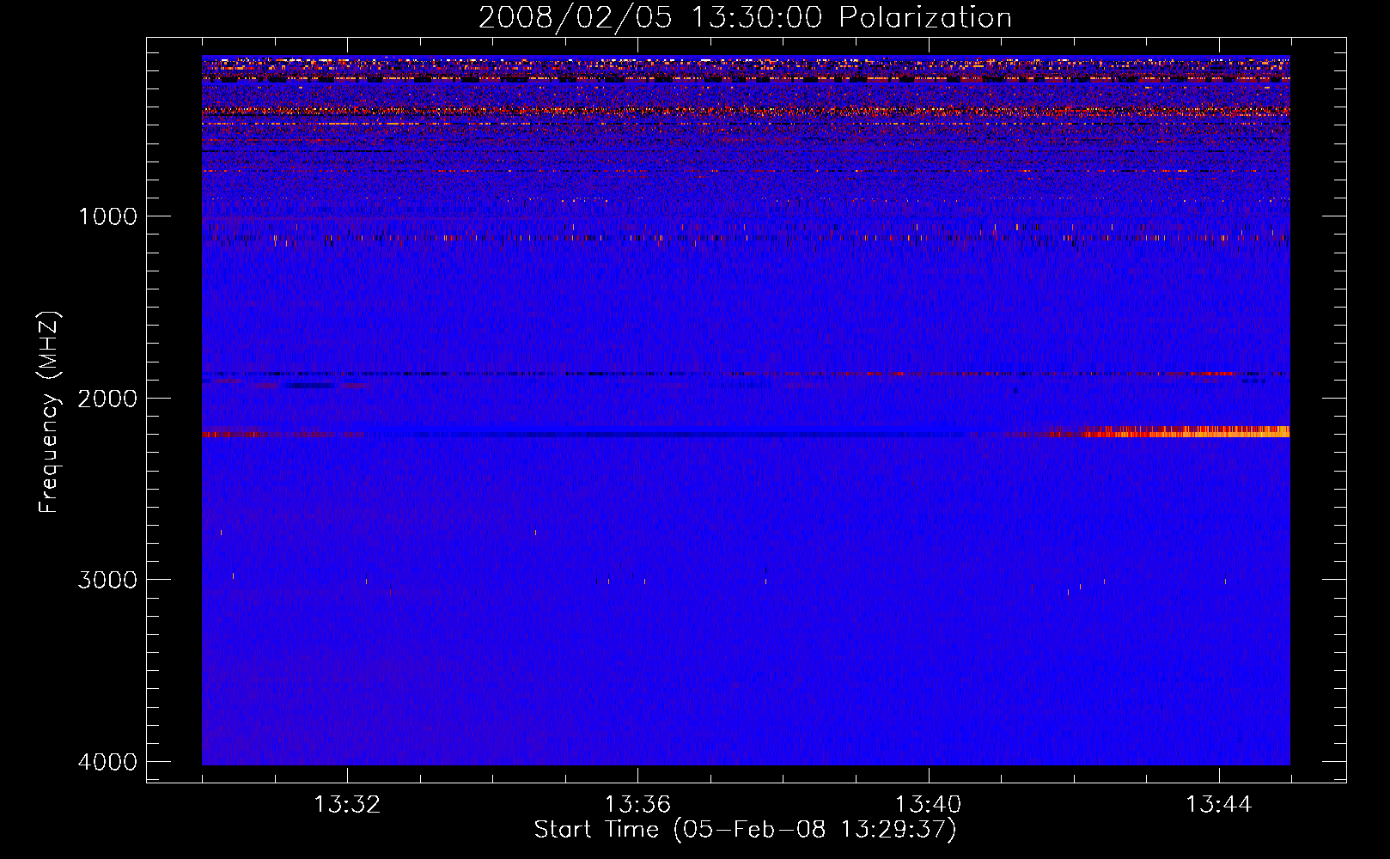
Task: Select the 4000 MHz frequency tick label
Action: pyautogui.click(x=107, y=762)
